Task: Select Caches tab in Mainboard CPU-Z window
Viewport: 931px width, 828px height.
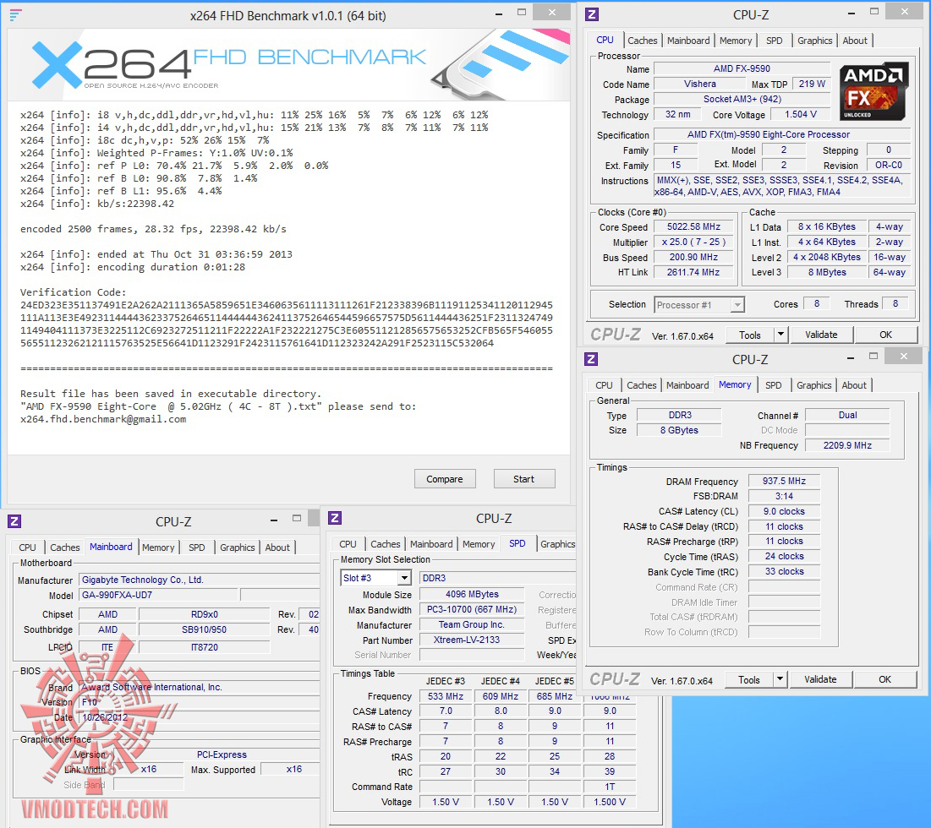Action: (x=65, y=547)
